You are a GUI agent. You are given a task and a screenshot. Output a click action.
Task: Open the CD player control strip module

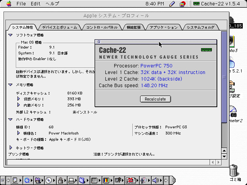coord(49,180)
